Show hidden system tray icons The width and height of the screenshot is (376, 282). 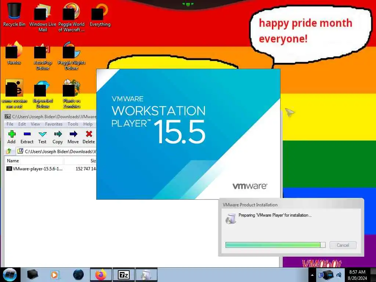(312, 275)
